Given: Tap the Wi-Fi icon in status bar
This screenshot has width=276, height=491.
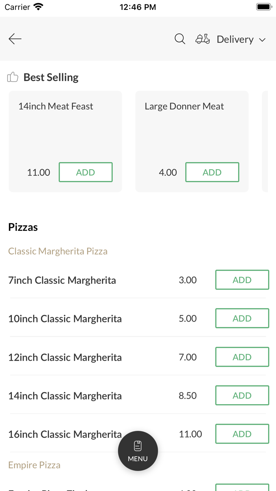Looking at the screenshot, I should coord(37,6).
